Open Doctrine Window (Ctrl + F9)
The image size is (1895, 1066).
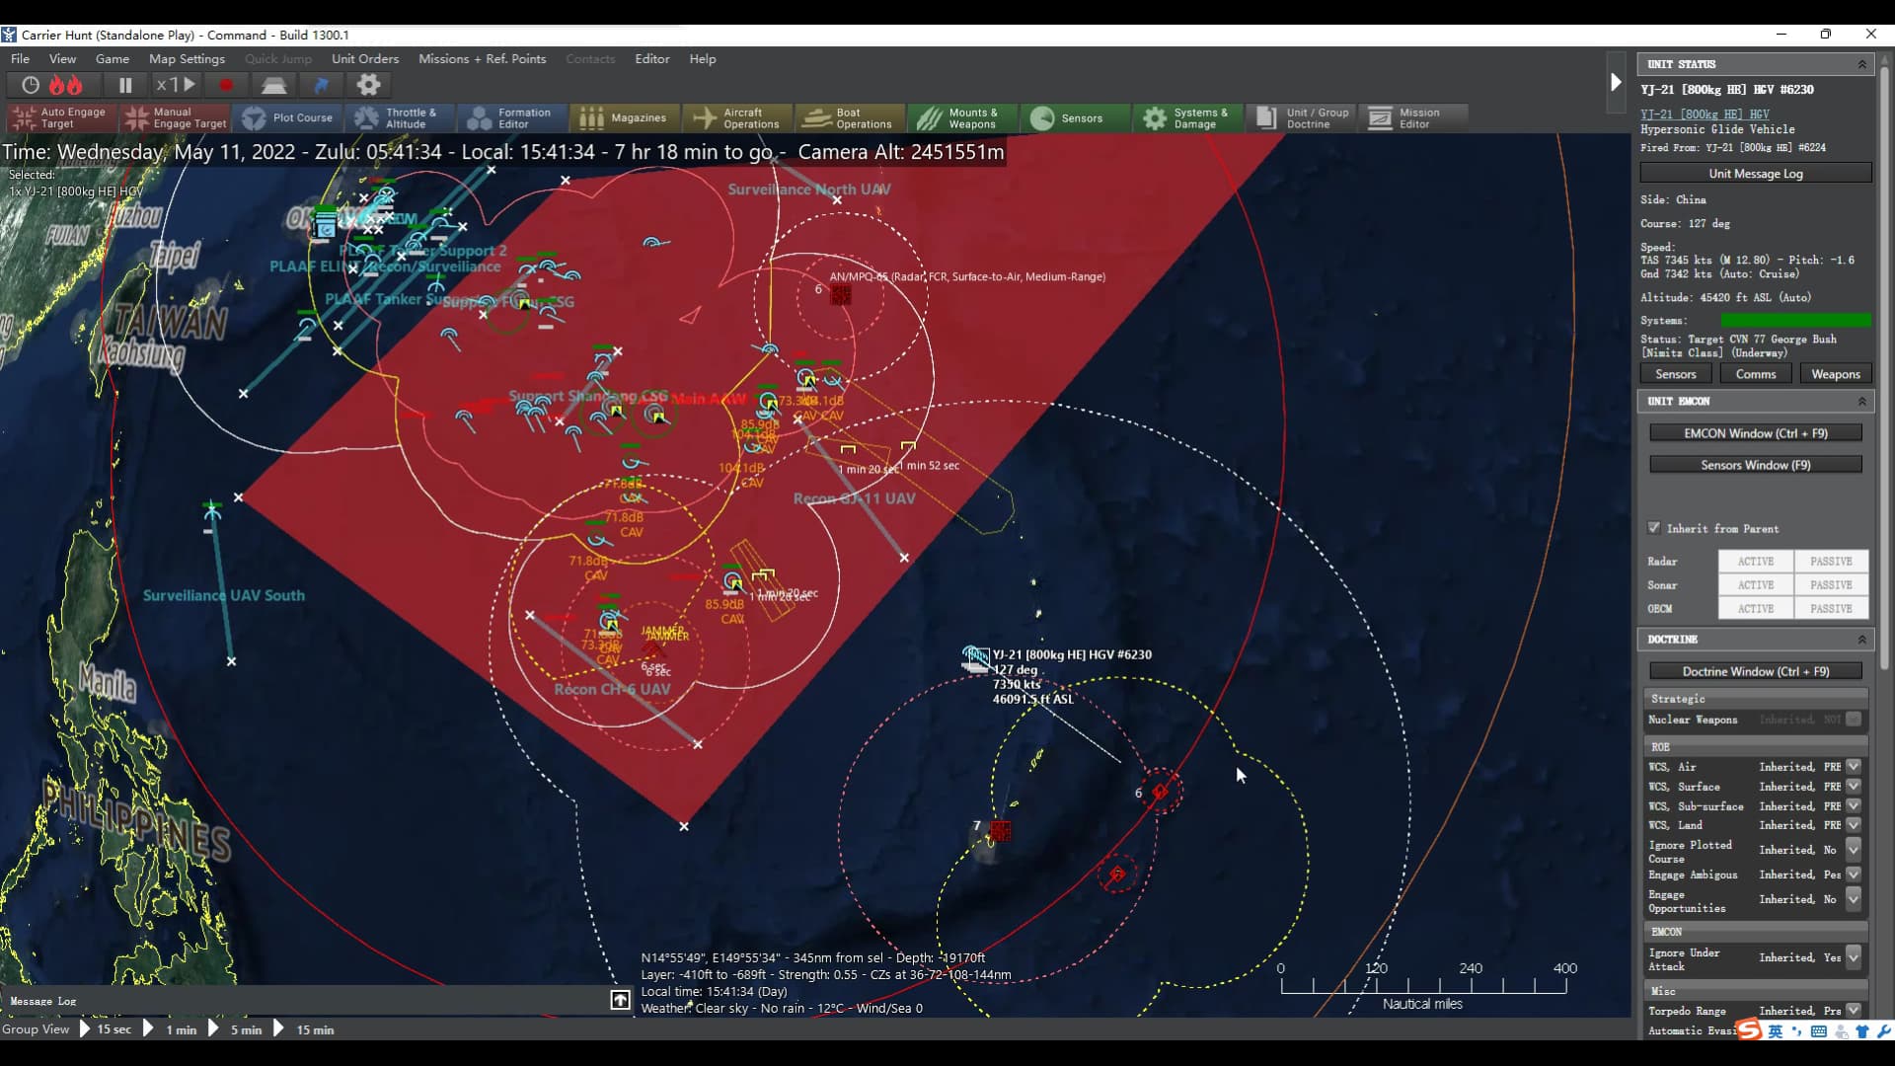(1755, 671)
